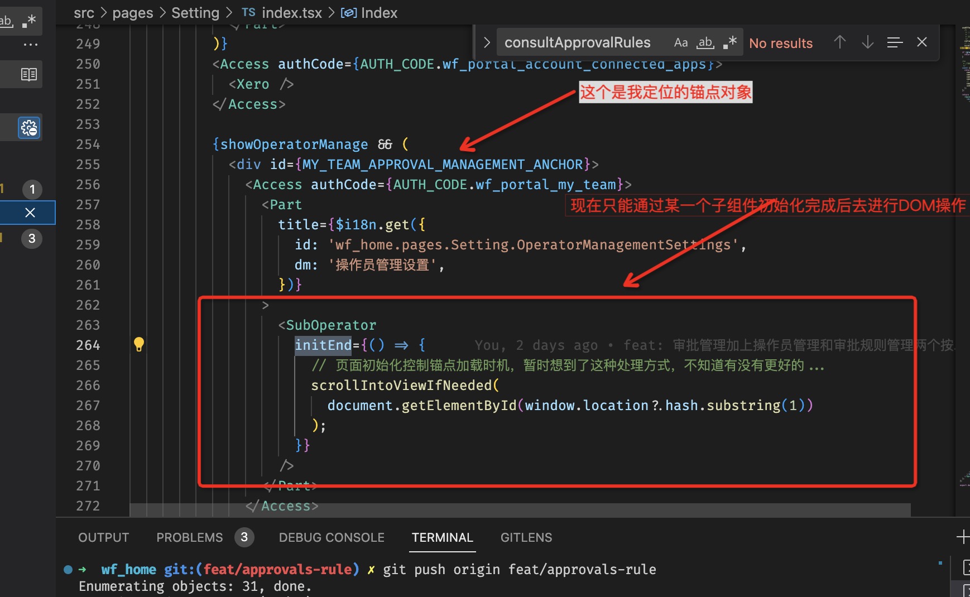Click the initEnd prop on line 264

323,345
